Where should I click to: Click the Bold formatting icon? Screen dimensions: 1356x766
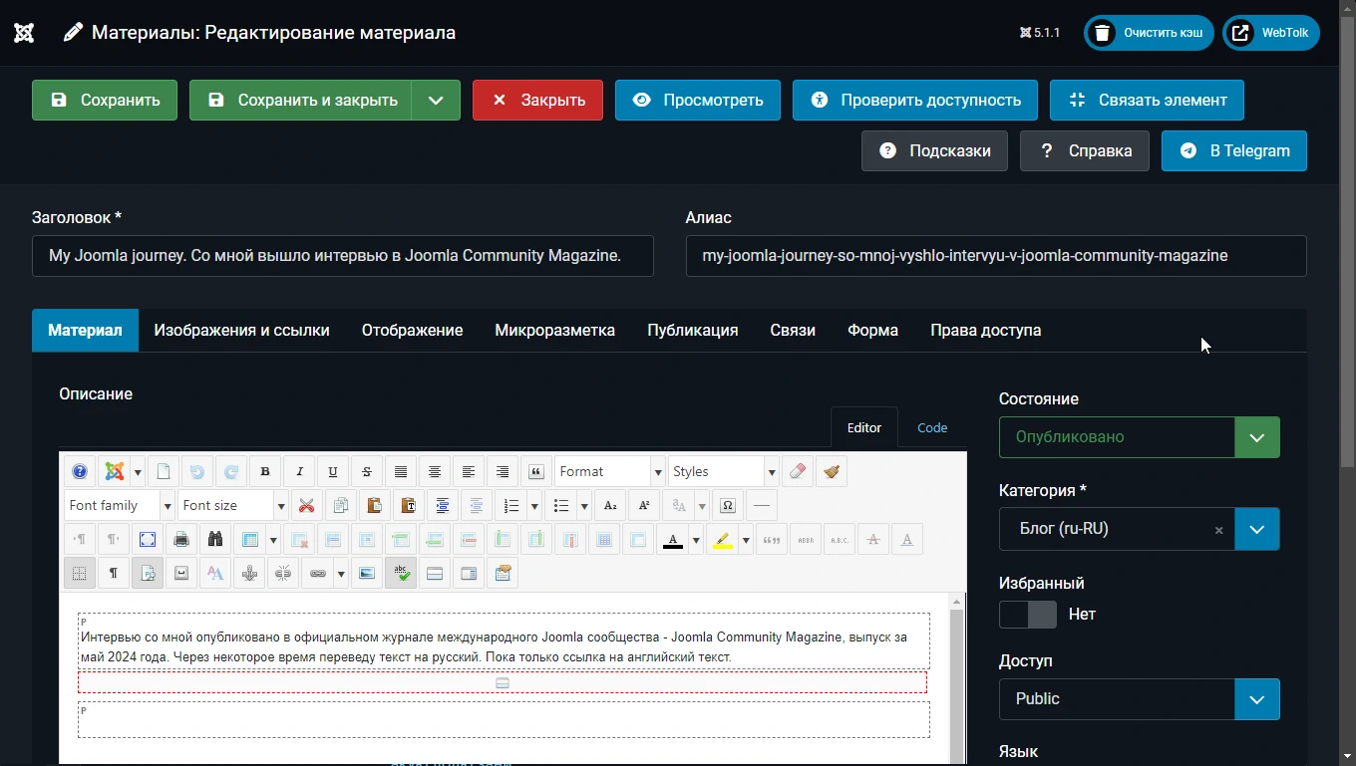(265, 472)
